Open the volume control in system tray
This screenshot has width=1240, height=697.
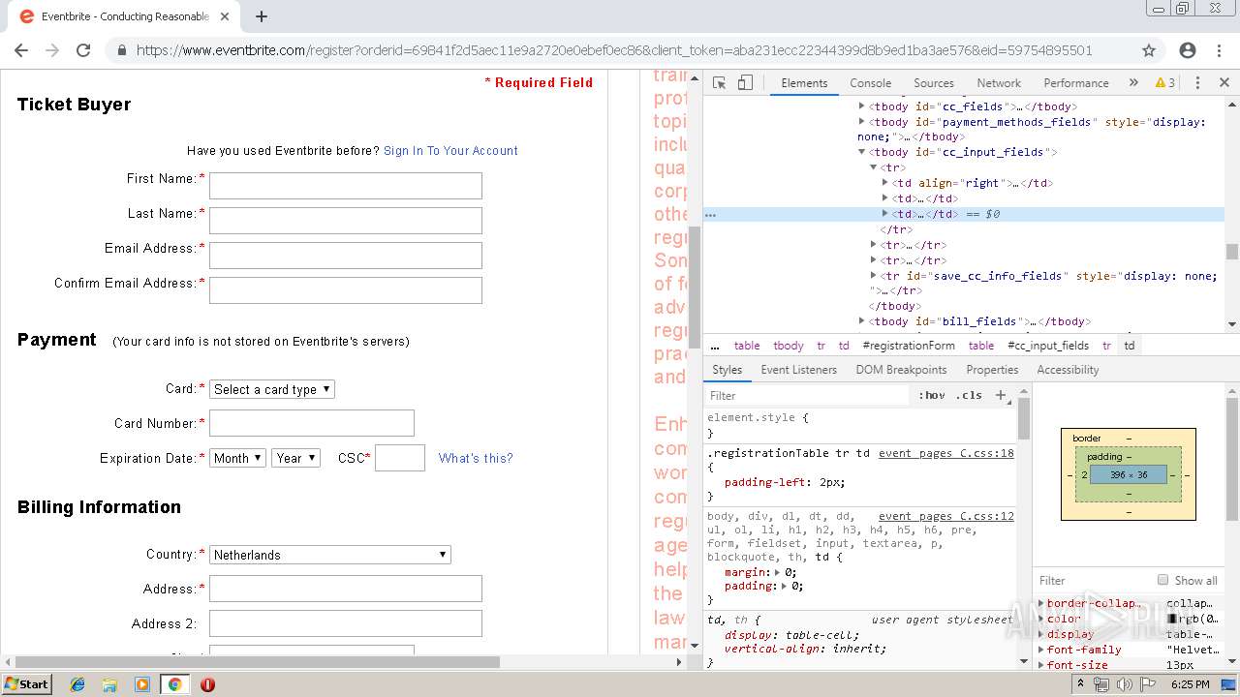point(1125,684)
